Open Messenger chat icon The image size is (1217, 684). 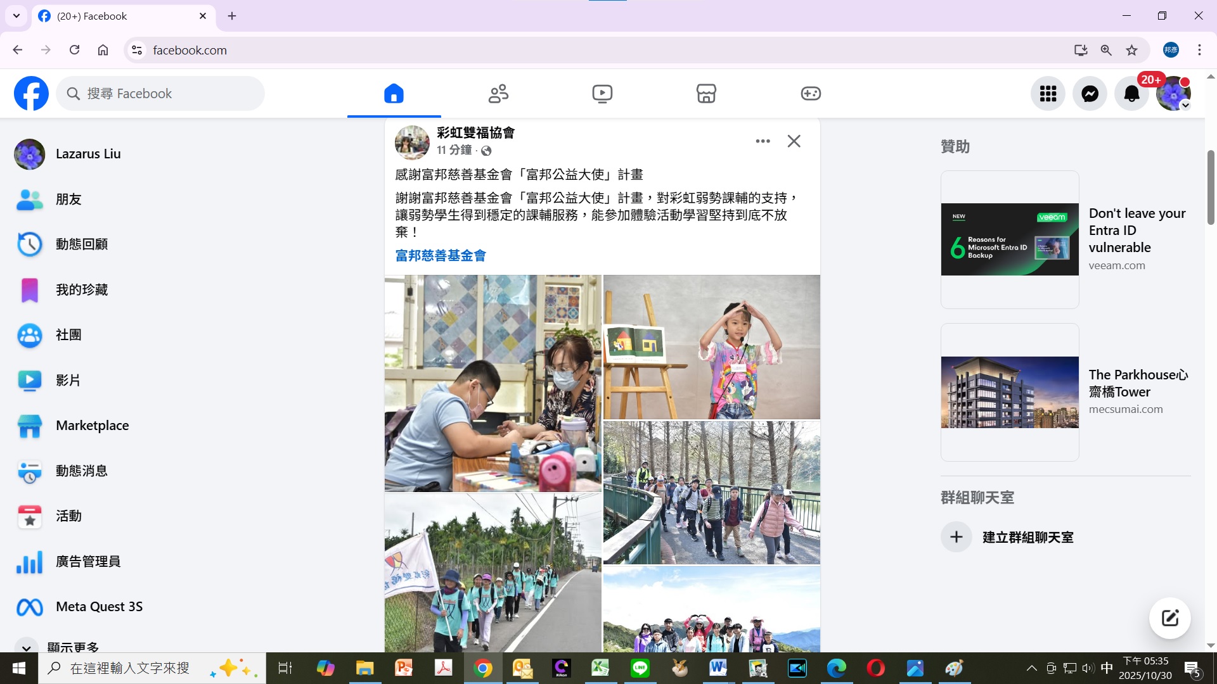[1090, 94]
